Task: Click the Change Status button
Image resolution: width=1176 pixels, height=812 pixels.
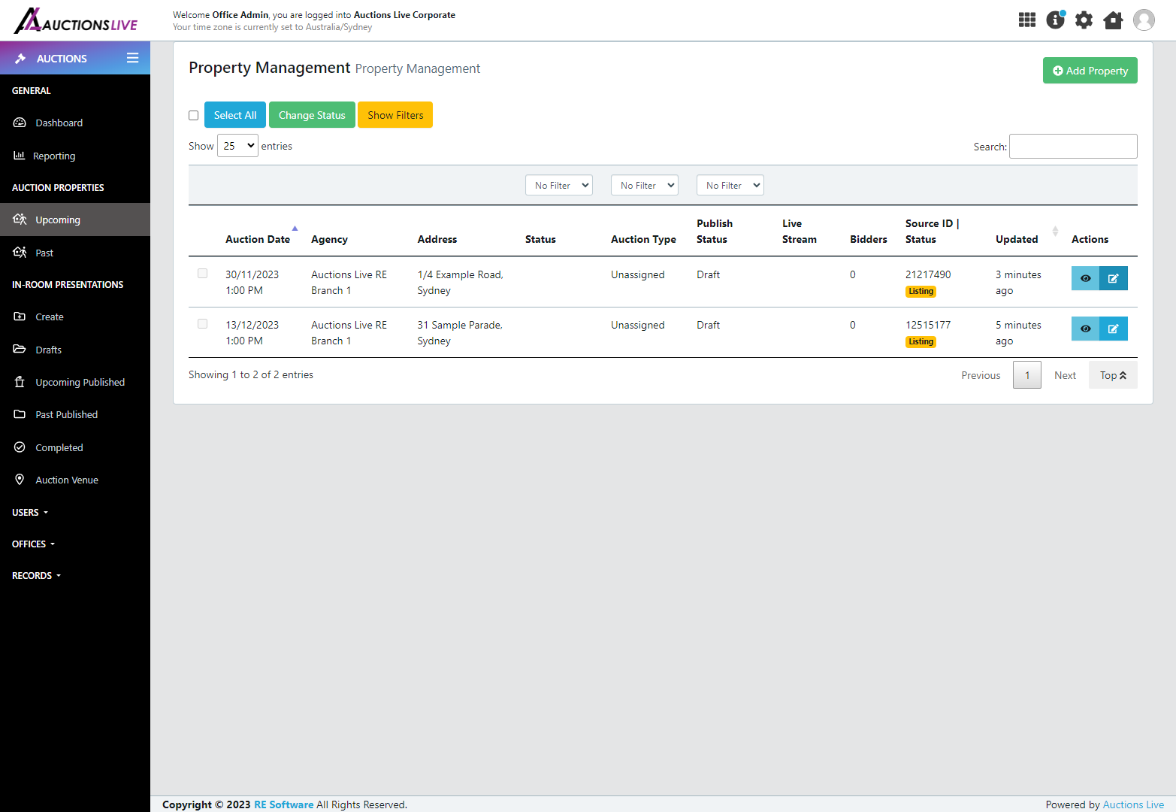Action: (312, 115)
